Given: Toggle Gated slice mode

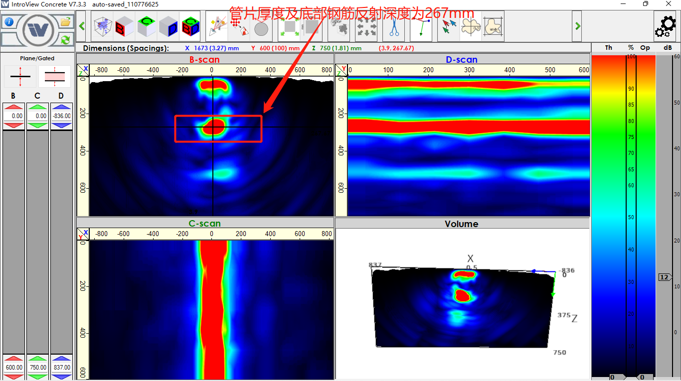Looking at the screenshot, I should 54,76.
